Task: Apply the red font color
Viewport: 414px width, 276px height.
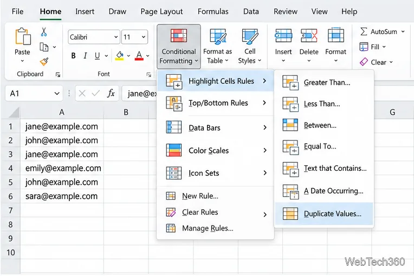Action: tap(139, 56)
